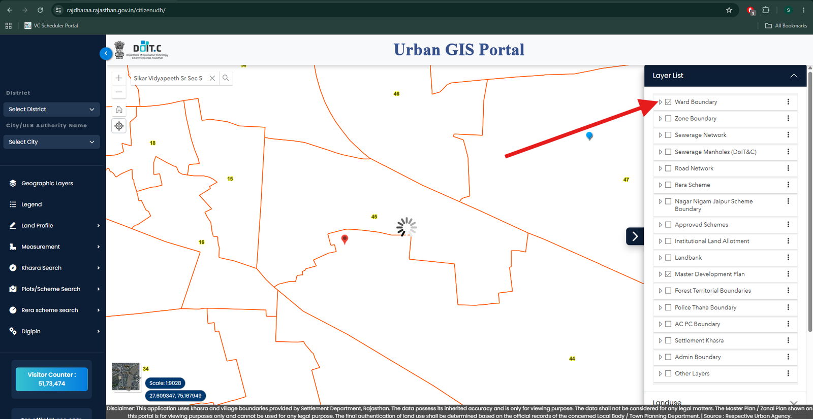Uncheck the Ward Boundary layer
Screen dimensions: 813x419
[668, 102]
